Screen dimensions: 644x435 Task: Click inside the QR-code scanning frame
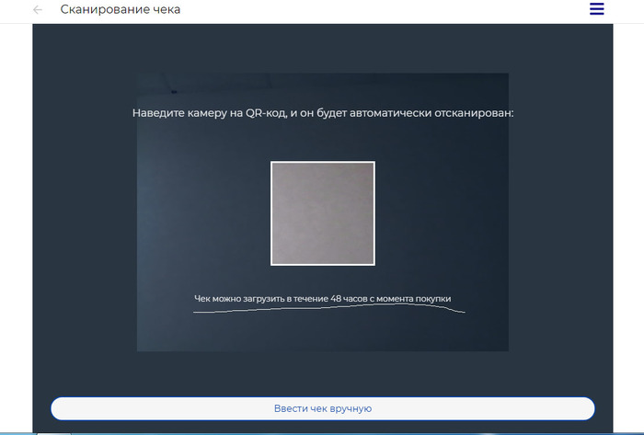[x=322, y=213]
